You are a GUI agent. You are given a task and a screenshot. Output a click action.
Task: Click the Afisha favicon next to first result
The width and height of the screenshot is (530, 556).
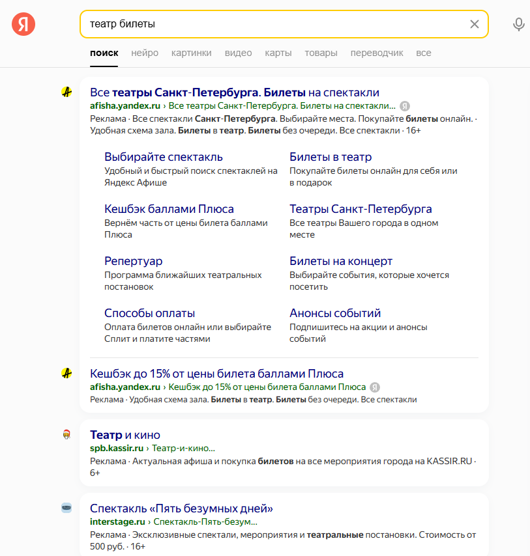(x=66, y=92)
